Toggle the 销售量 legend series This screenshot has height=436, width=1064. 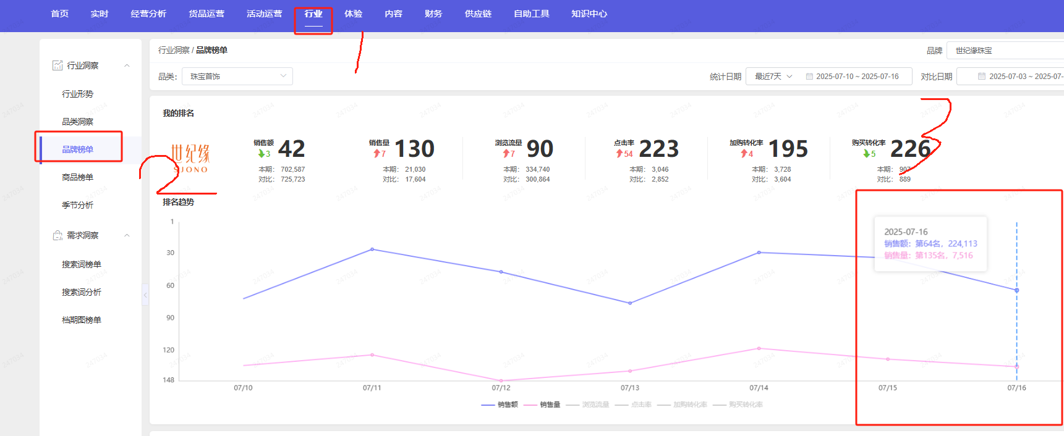point(542,405)
